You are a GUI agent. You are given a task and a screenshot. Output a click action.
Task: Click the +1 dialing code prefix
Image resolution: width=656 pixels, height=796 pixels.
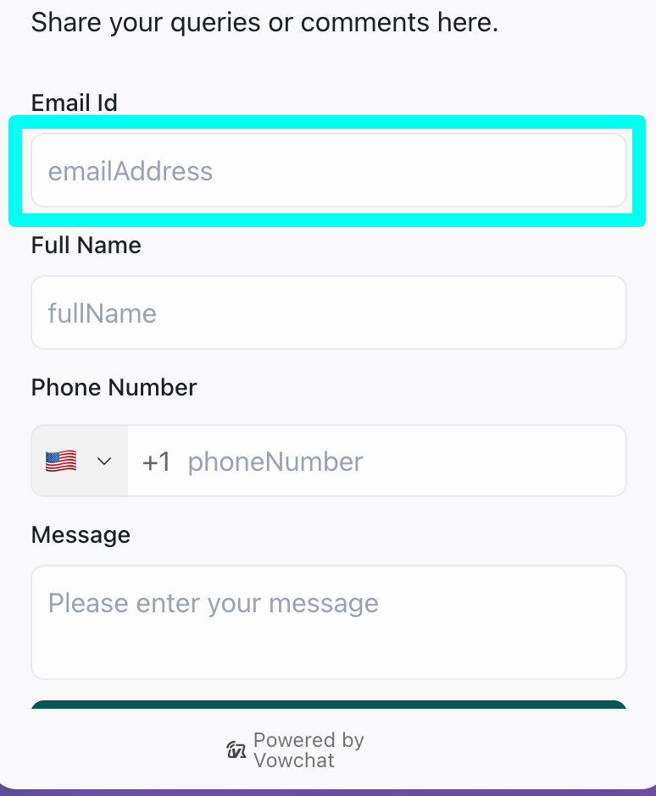point(157,462)
